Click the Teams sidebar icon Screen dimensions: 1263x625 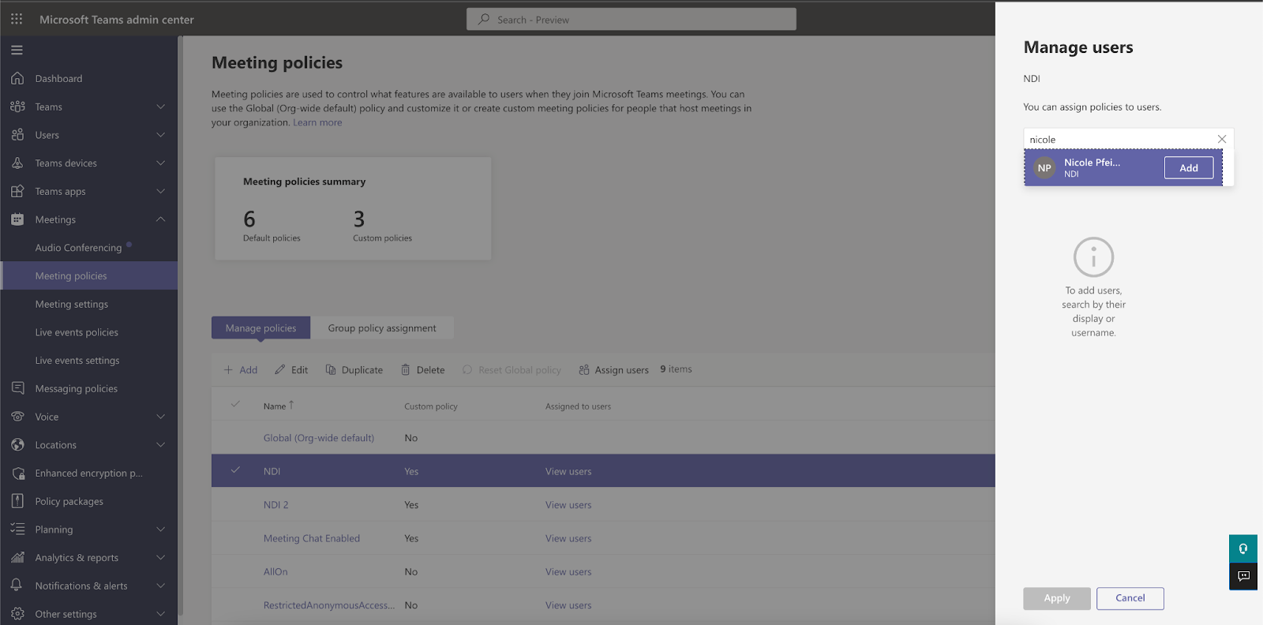(17, 107)
